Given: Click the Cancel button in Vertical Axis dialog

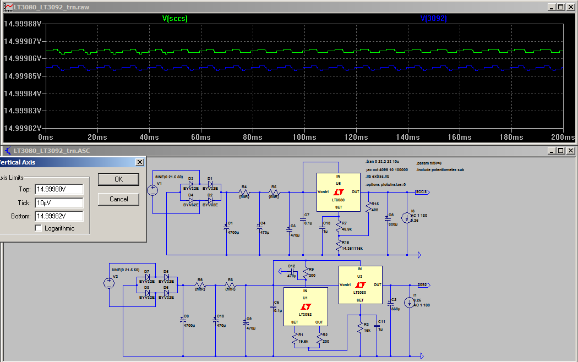Looking at the screenshot, I should click(118, 199).
